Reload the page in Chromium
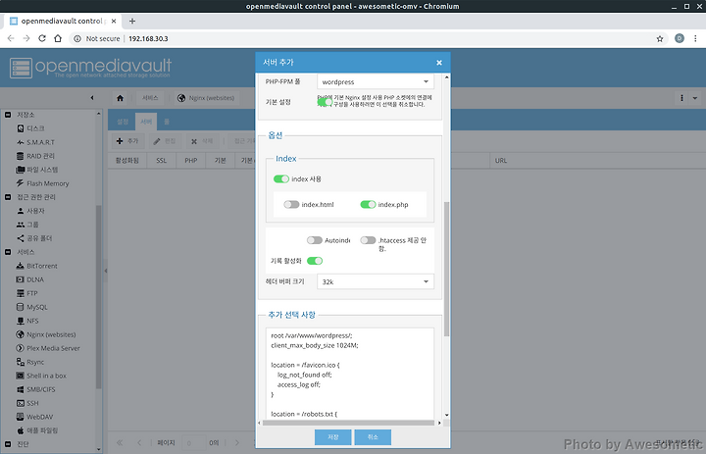The height and width of the screenshot is (454, 706). 42,38
